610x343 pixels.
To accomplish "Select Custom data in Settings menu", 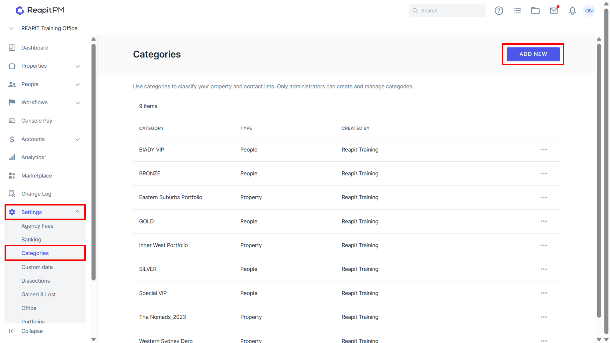I will (x=37, y=267).
